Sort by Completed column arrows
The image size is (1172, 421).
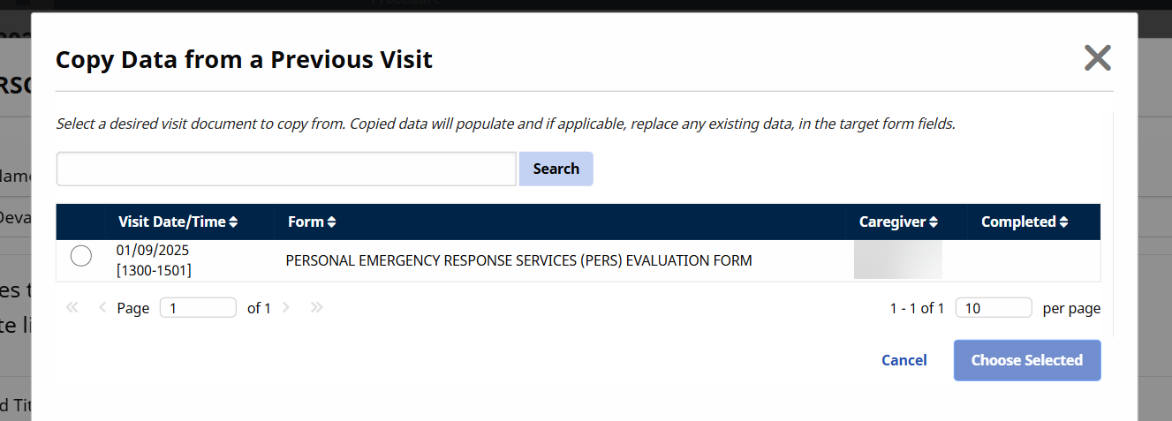(1063, 222)
